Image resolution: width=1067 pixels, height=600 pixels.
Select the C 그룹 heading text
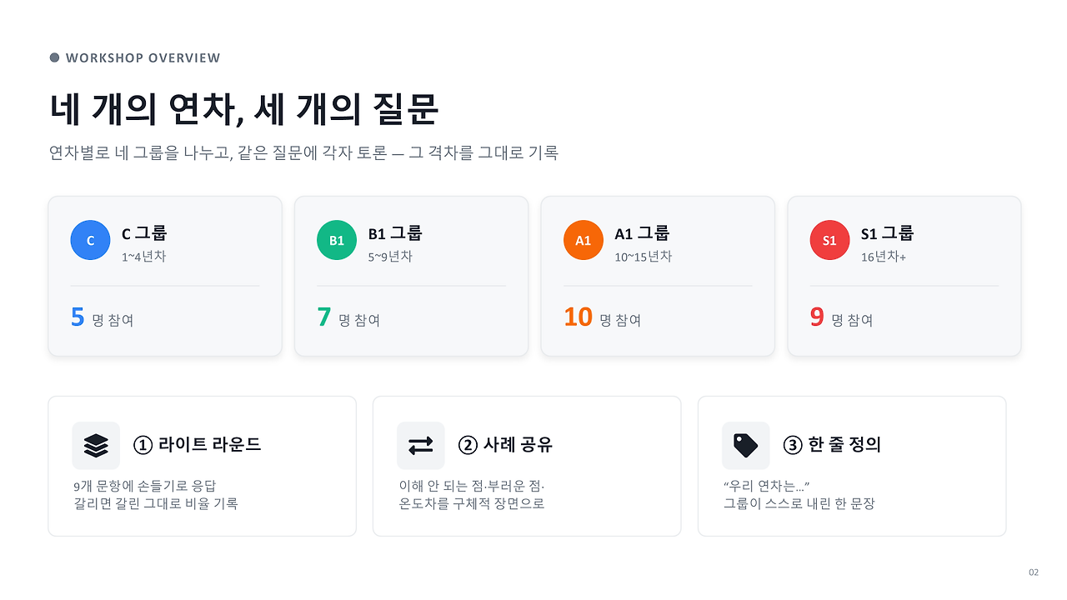click(144, 233)
